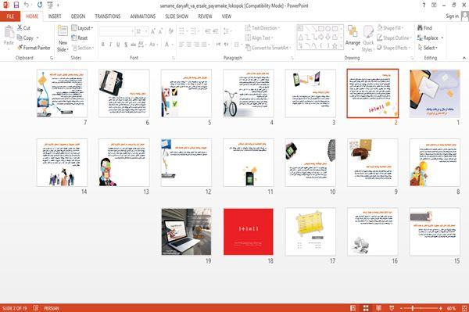Expand the Copy dropdown arrow
Viewport: 469px width, 312px height.
[38, 38]
